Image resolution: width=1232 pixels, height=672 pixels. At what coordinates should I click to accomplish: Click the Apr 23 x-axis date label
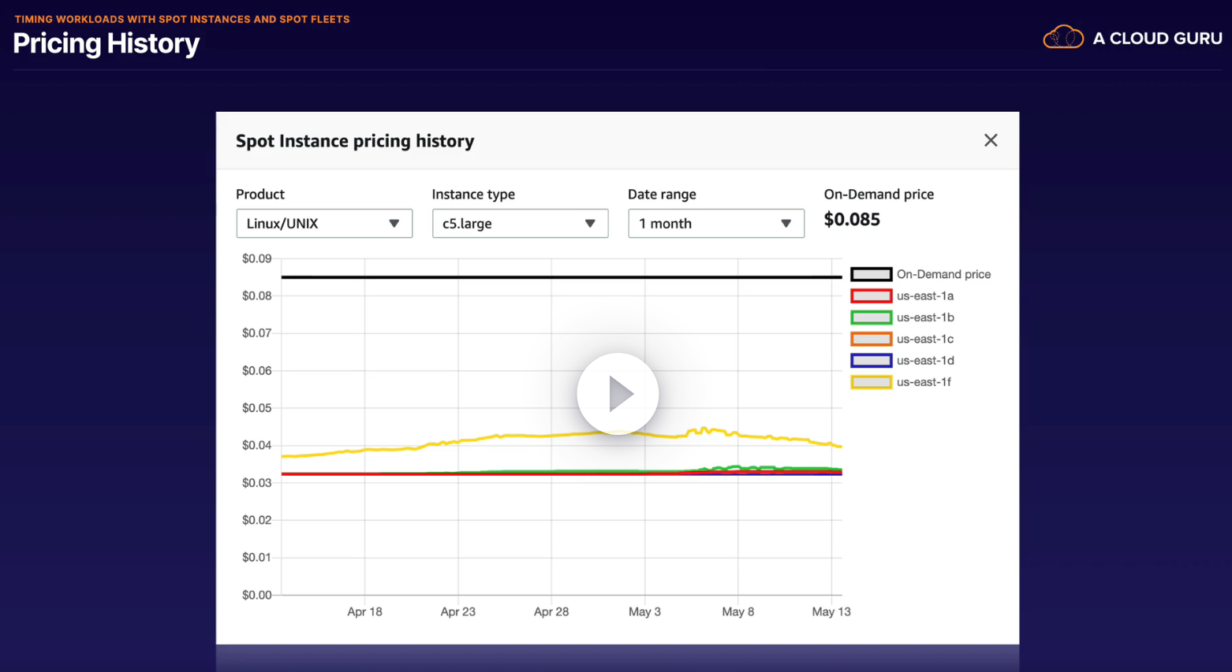point(458,611)
